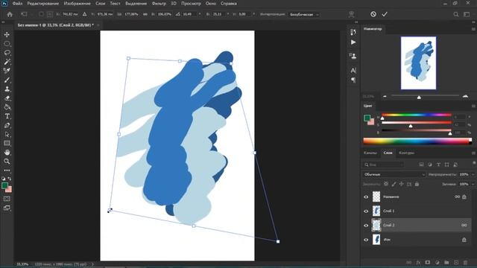
Task: Toggle Quick Mask mode in toolbar
Action: (x=7, y=199)
